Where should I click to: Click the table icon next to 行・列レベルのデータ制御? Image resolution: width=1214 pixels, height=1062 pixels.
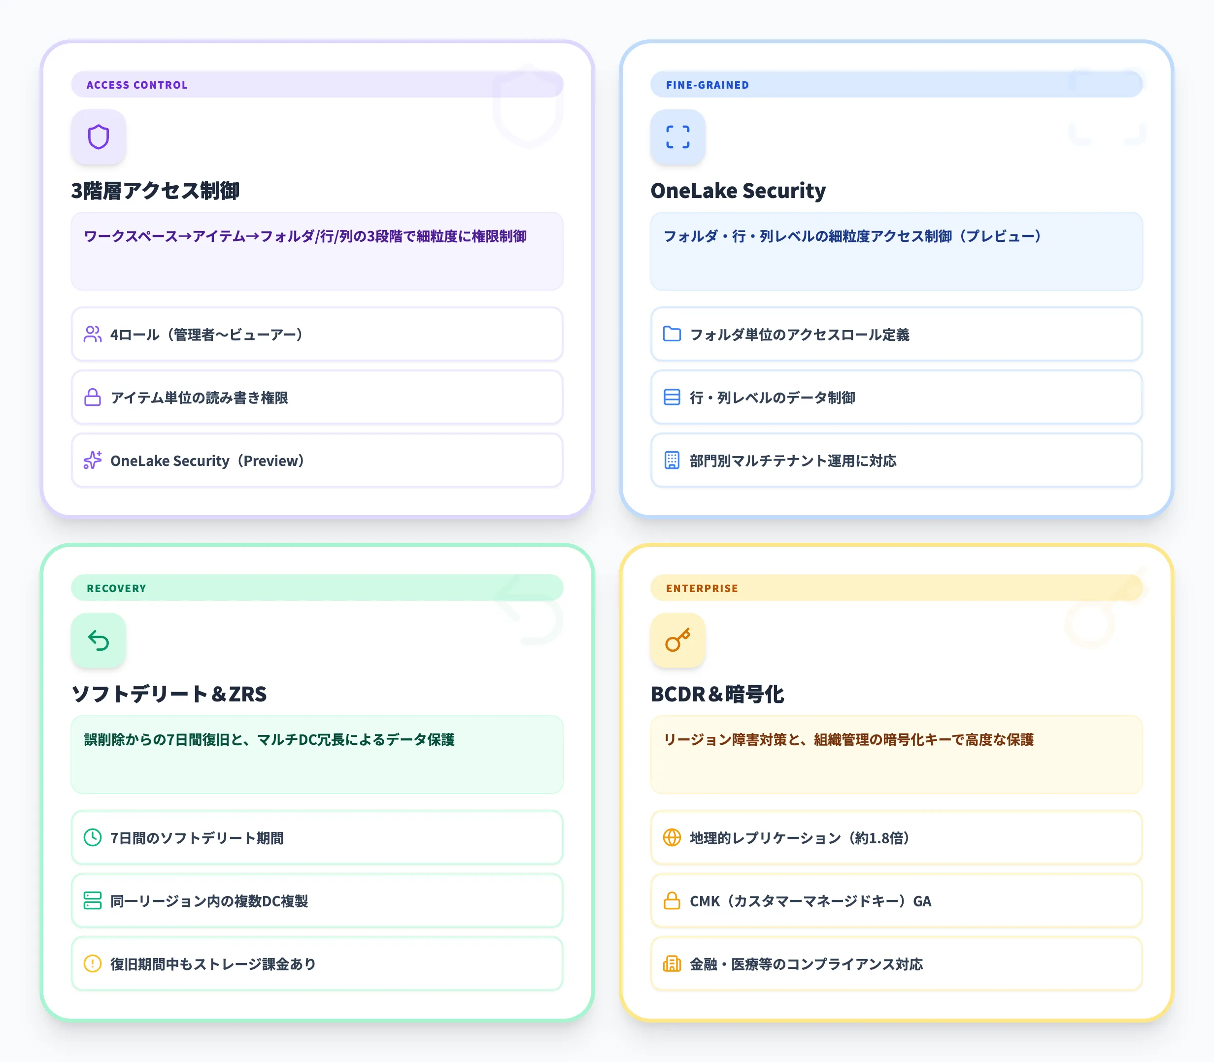click(x=671, y=398)
